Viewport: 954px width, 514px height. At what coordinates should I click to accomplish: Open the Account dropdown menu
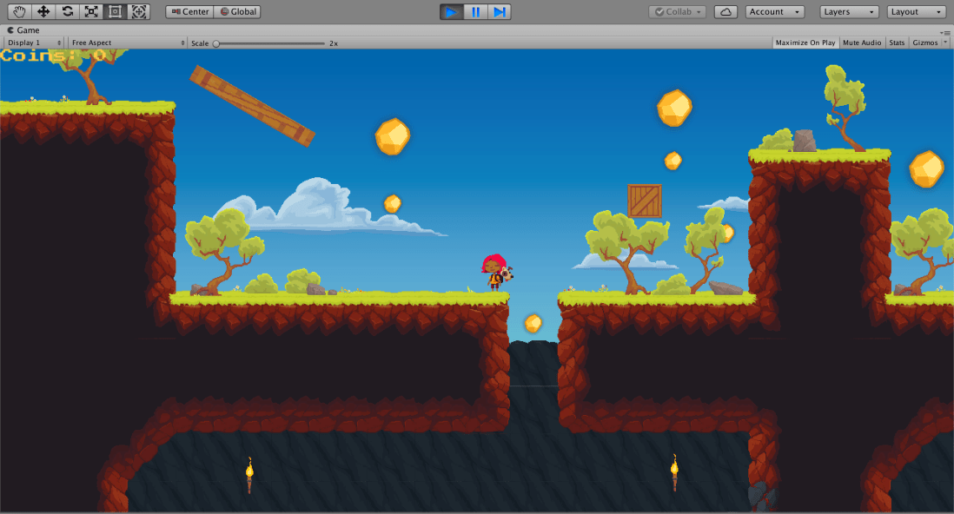click(x=778, y=12)
